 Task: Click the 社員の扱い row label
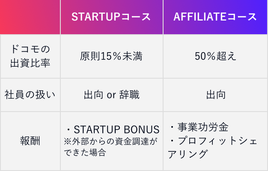pos(30,94)
